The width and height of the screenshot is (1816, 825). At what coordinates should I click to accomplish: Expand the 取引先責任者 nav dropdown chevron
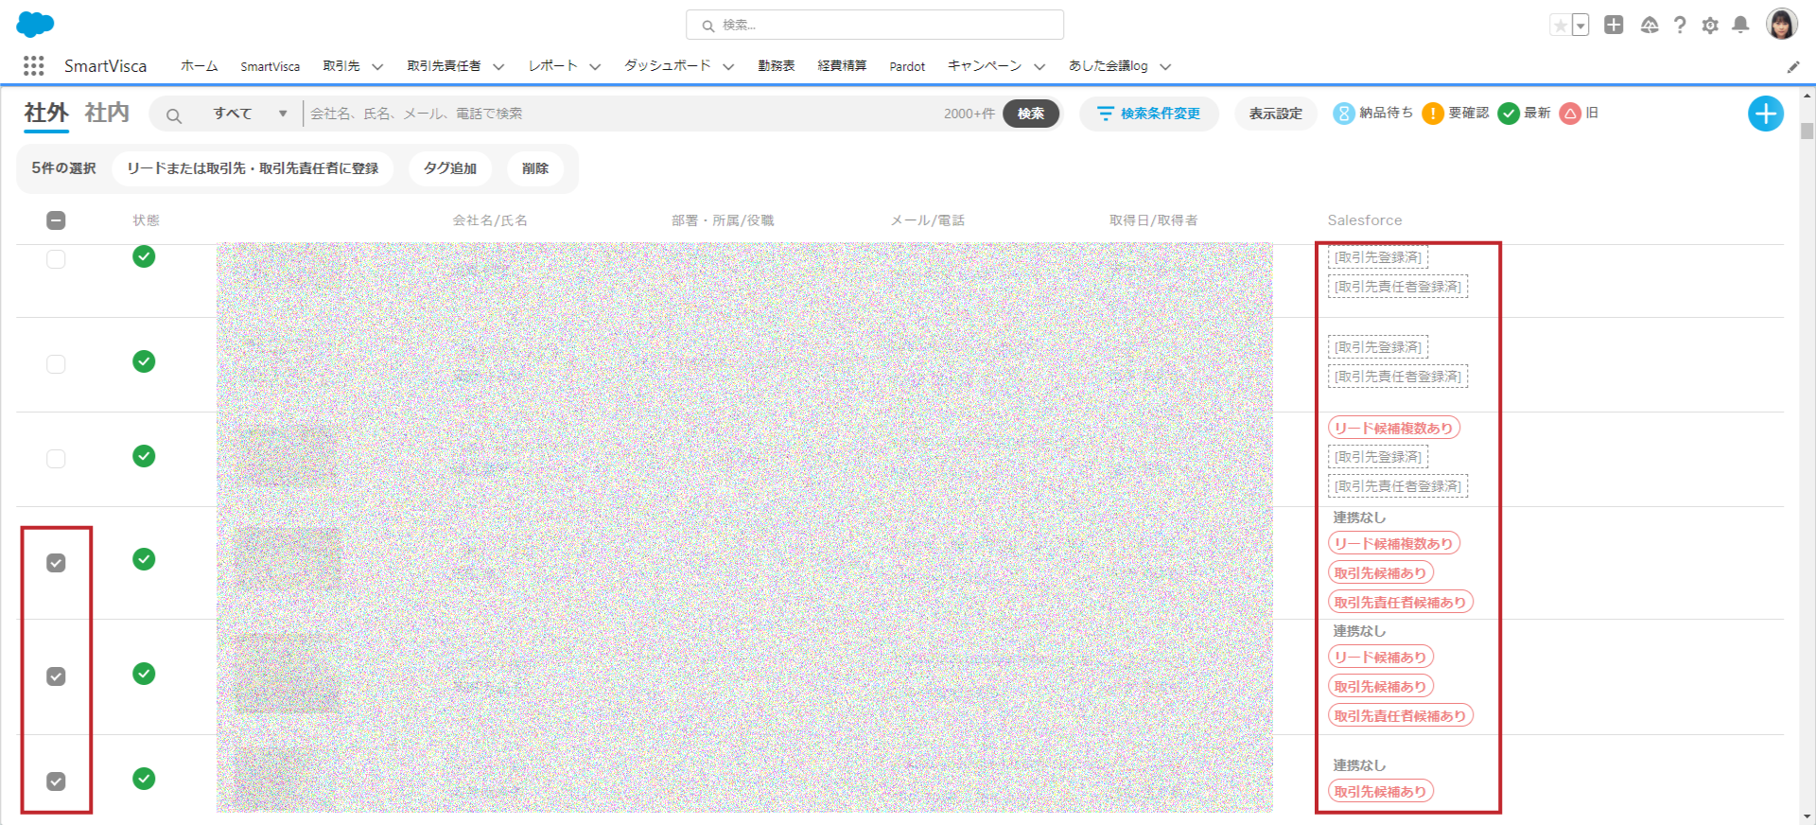pos(498,66)
